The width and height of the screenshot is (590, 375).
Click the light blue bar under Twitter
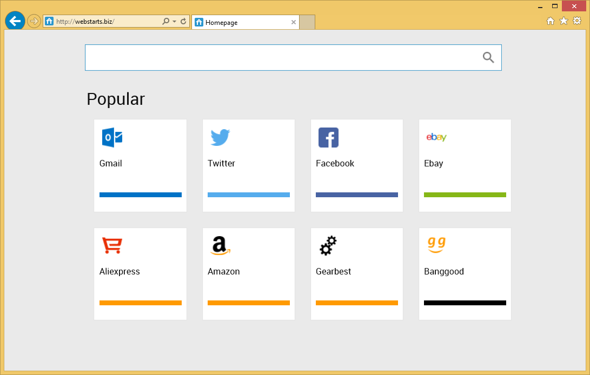pos(249,195)
